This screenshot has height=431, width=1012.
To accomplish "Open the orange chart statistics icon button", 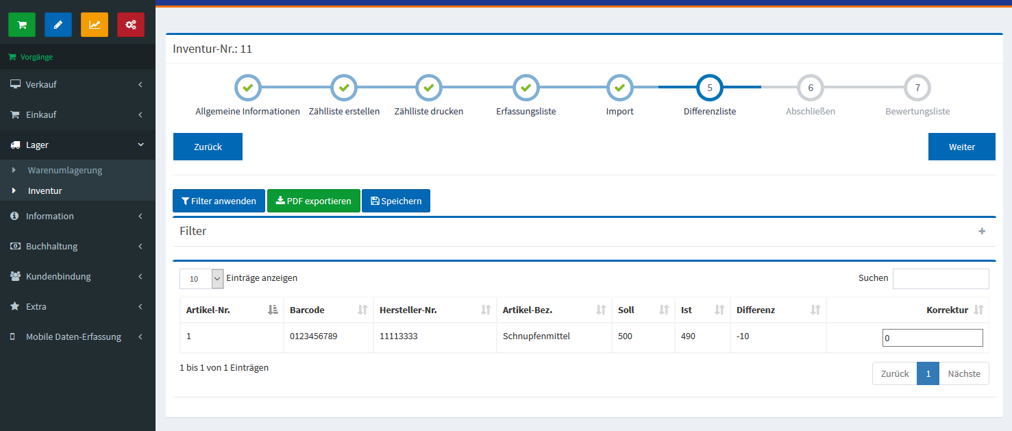I will tap(95, 25).
